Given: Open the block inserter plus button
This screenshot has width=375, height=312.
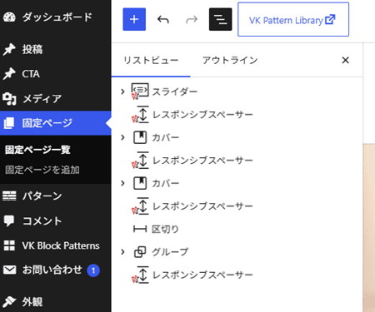Looking at the screenshot, I should [134, 19].
